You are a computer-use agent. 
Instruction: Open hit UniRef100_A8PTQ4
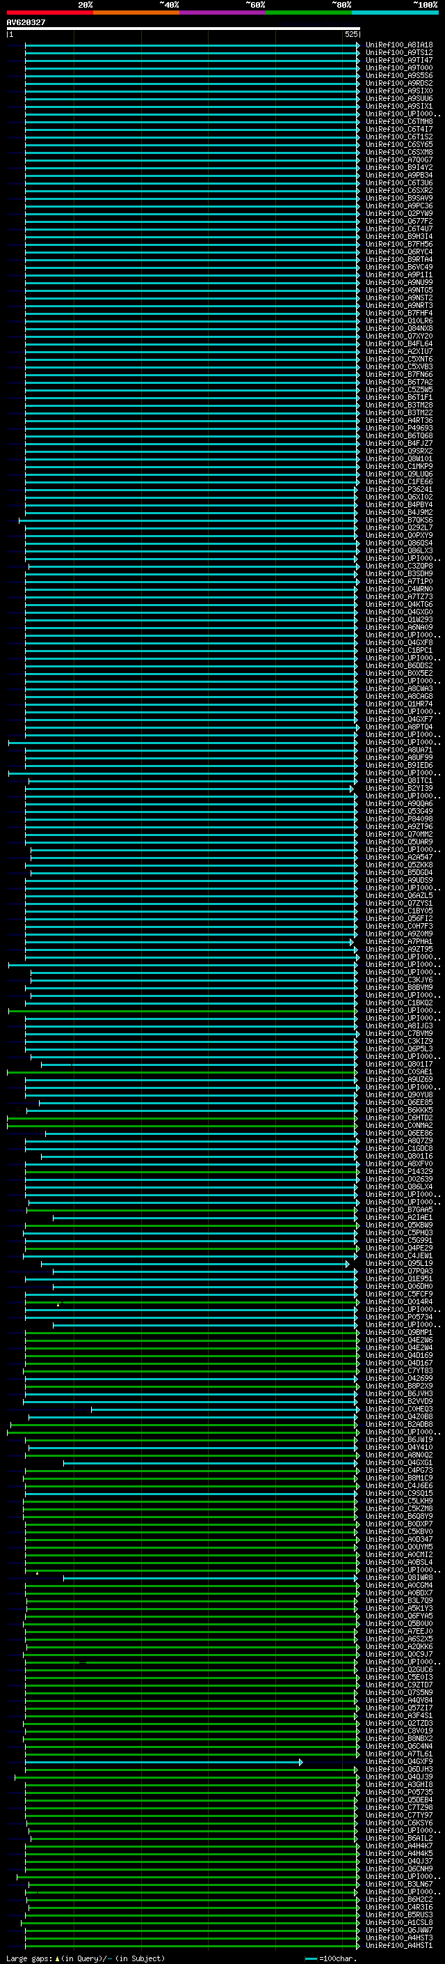click(398, 727)
